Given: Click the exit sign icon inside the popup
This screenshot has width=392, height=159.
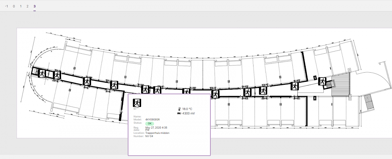Looking at the screenshot, I should 137,102.
